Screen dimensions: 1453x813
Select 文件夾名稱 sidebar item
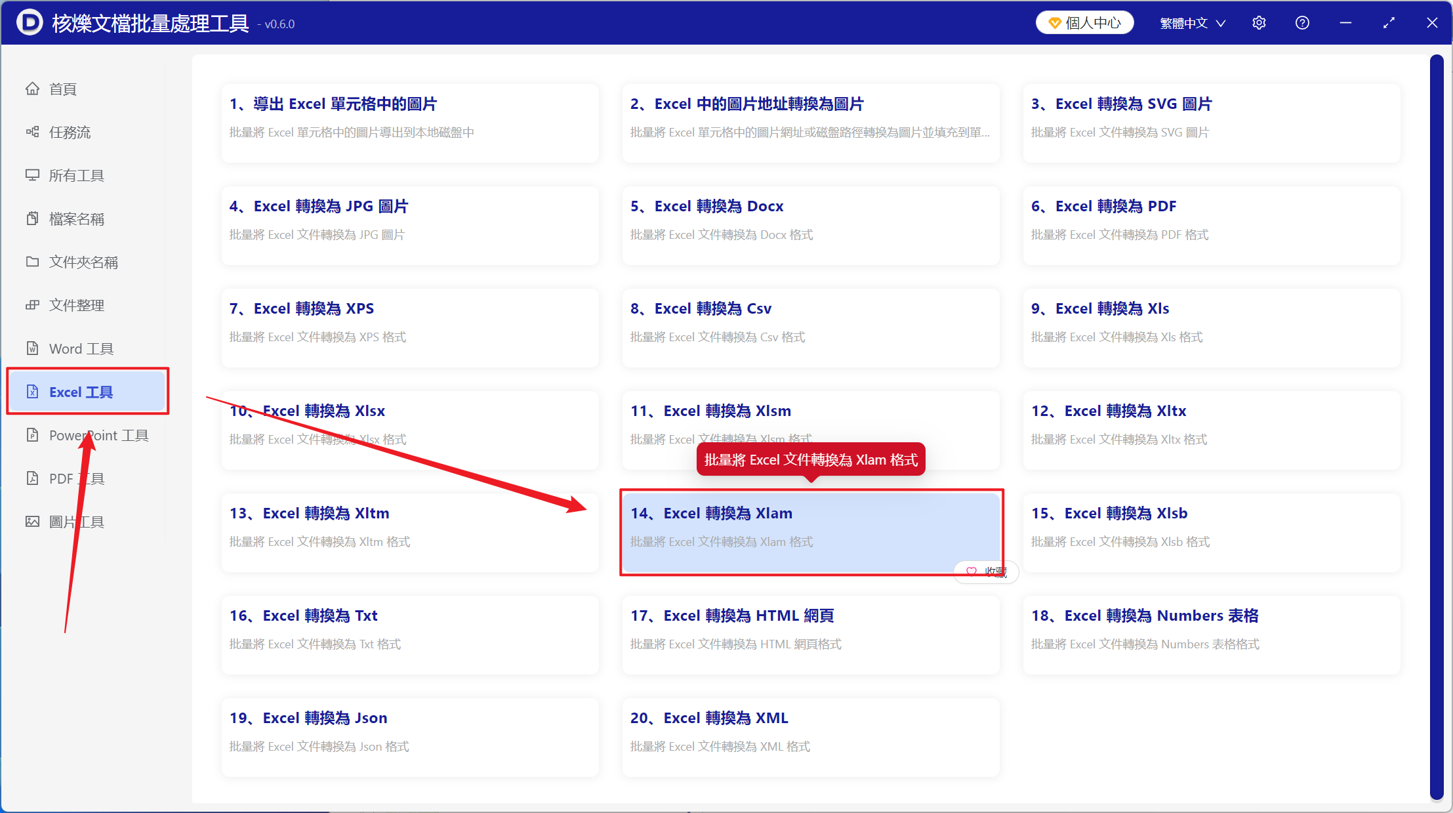[87, 262]
